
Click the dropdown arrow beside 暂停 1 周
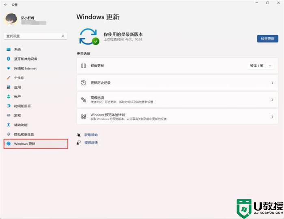pos(270,66)
